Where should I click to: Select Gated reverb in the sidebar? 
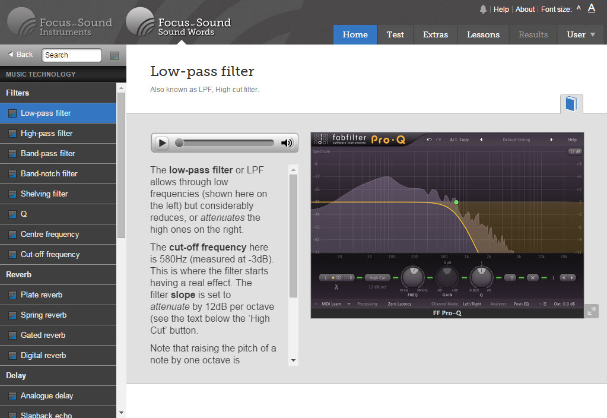(58, 335)
